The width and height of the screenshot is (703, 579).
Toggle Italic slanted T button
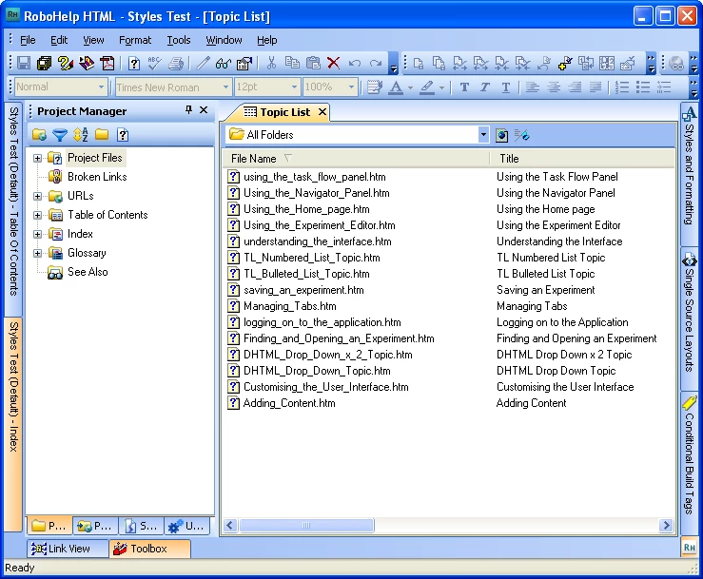(484, 87)
